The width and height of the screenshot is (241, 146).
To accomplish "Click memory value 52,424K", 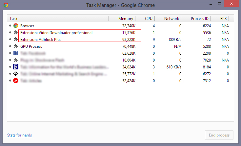I will coord(129,81).
